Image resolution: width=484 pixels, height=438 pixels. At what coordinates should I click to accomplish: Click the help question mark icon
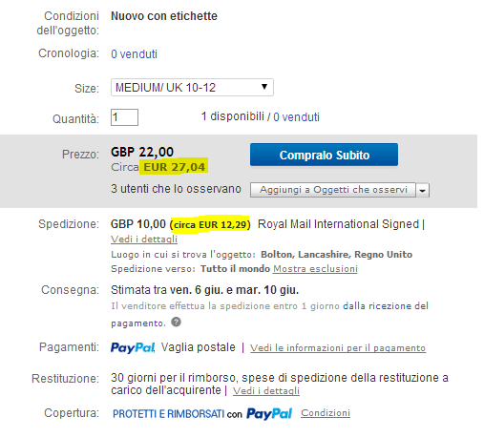coord(176,322)
